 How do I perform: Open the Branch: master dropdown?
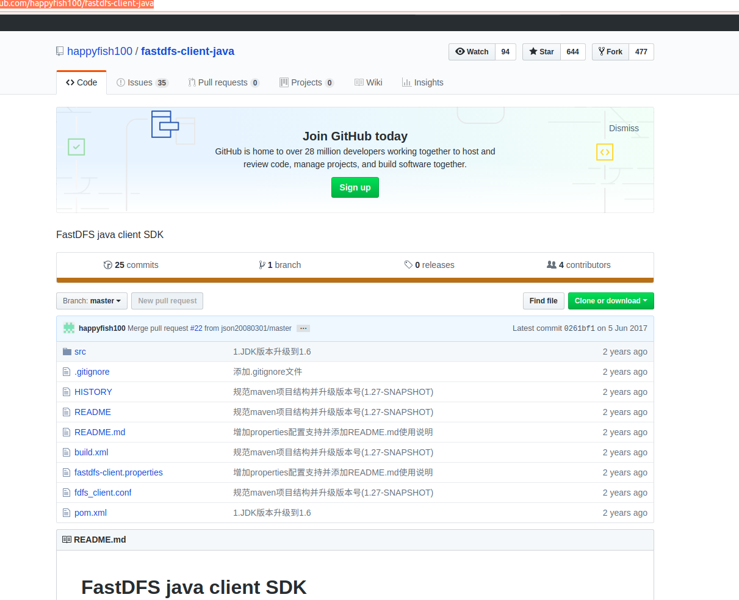(92, 301)
